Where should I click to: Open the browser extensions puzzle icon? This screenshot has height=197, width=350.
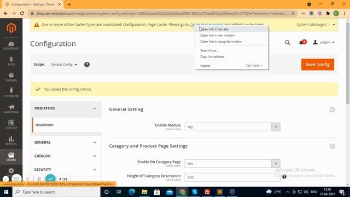328,13
